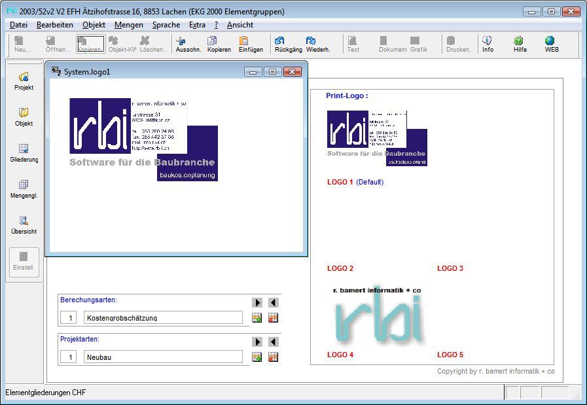The image size is (587, 405).
Task: Open the Extra menu
Action: (197, 25)
